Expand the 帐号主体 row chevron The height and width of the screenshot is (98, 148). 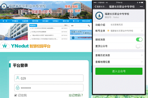(142, 31)
